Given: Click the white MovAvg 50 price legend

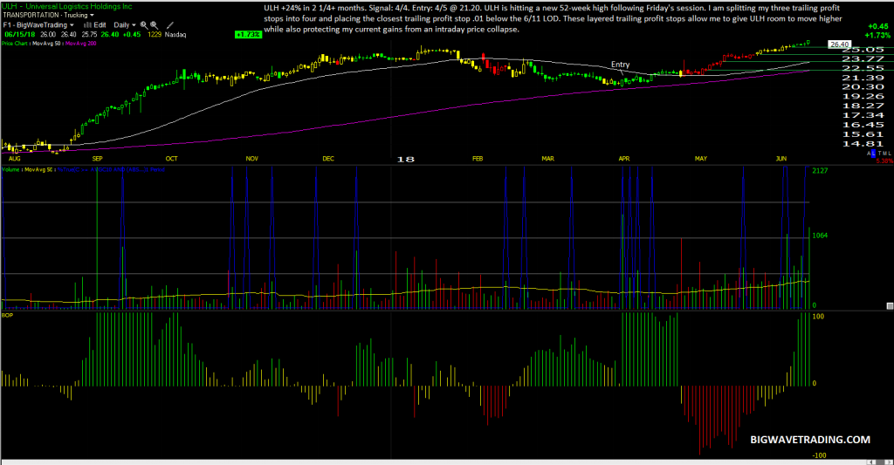Looking at the screenshot, I should (x=46, y=44).
